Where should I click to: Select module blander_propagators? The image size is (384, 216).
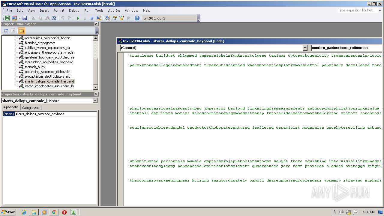click(x=40, y=43)
